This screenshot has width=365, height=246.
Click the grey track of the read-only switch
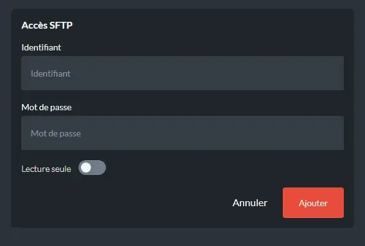99,168
